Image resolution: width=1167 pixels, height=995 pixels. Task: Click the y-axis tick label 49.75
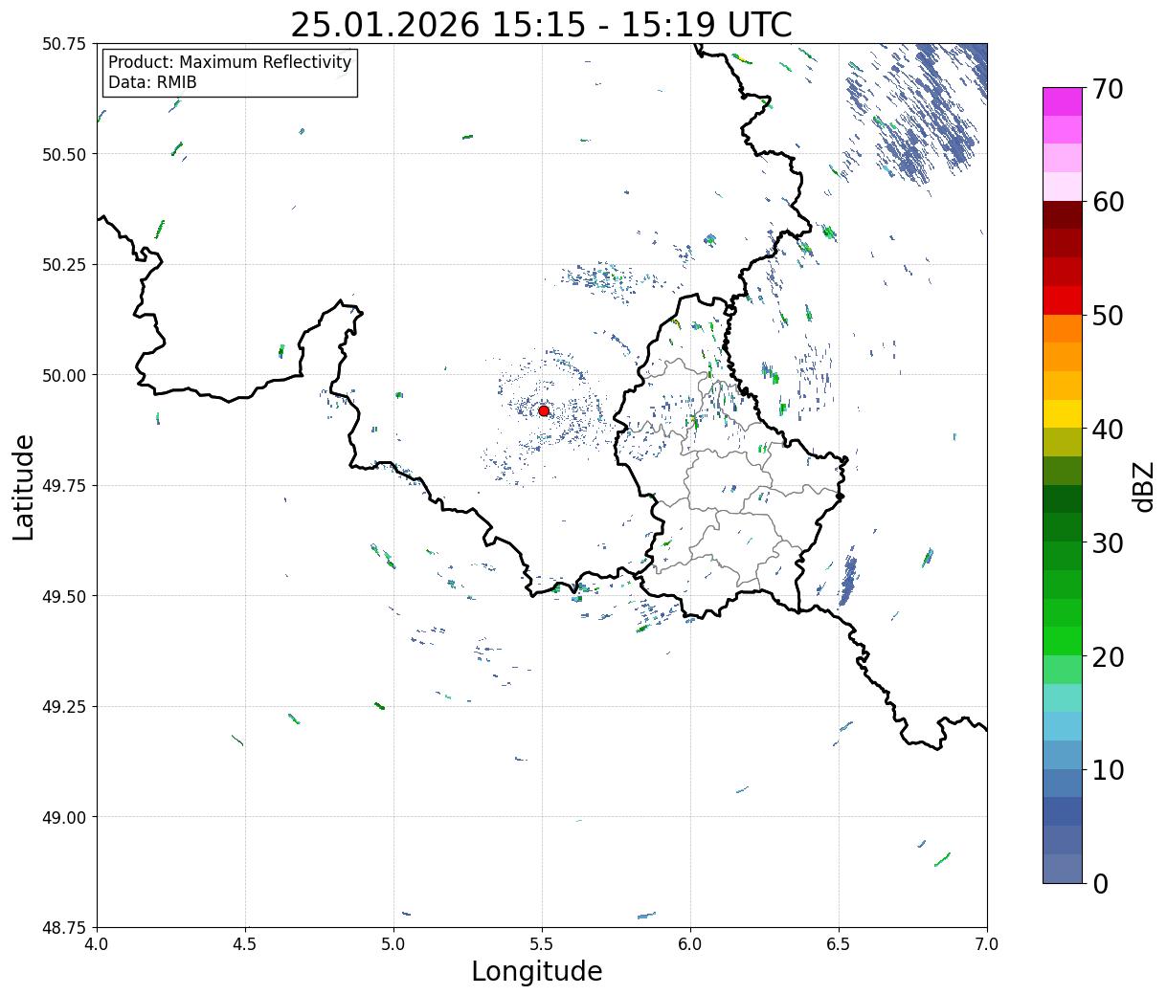click(x=64, y=486)
